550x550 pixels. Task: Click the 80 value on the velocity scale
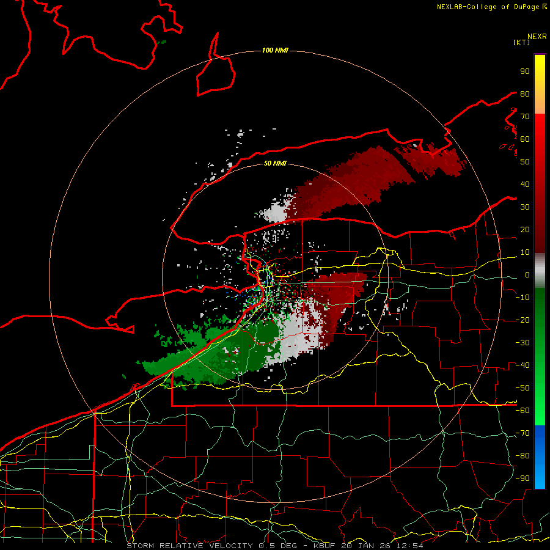(525, 94)
